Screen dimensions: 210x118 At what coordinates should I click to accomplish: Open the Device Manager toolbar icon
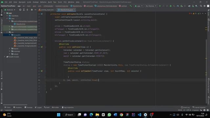point(193,6)
